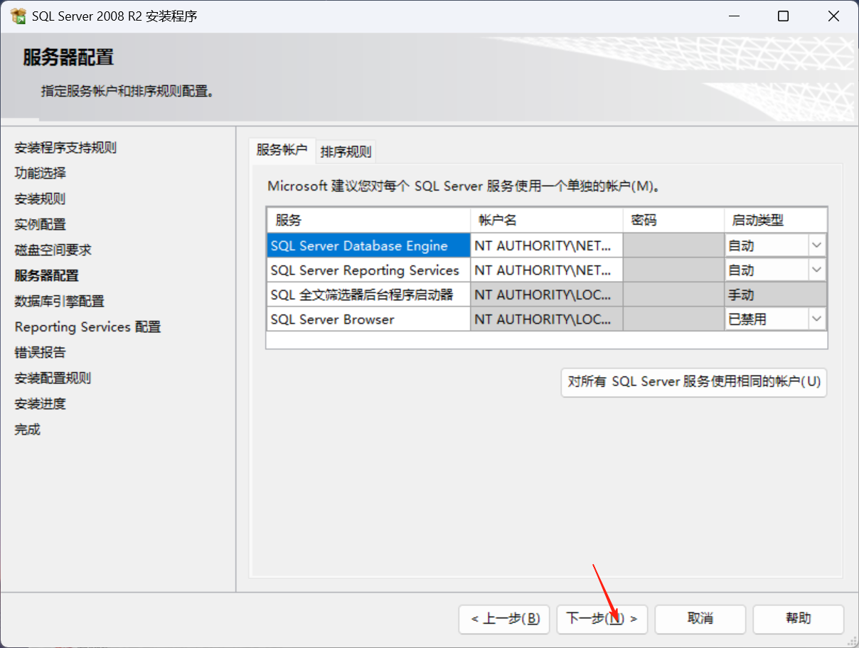The height and width of the screenshot is (648, 859).
Task: Click 安装配置规则 step in sidebar
Action: coord(53,378)
